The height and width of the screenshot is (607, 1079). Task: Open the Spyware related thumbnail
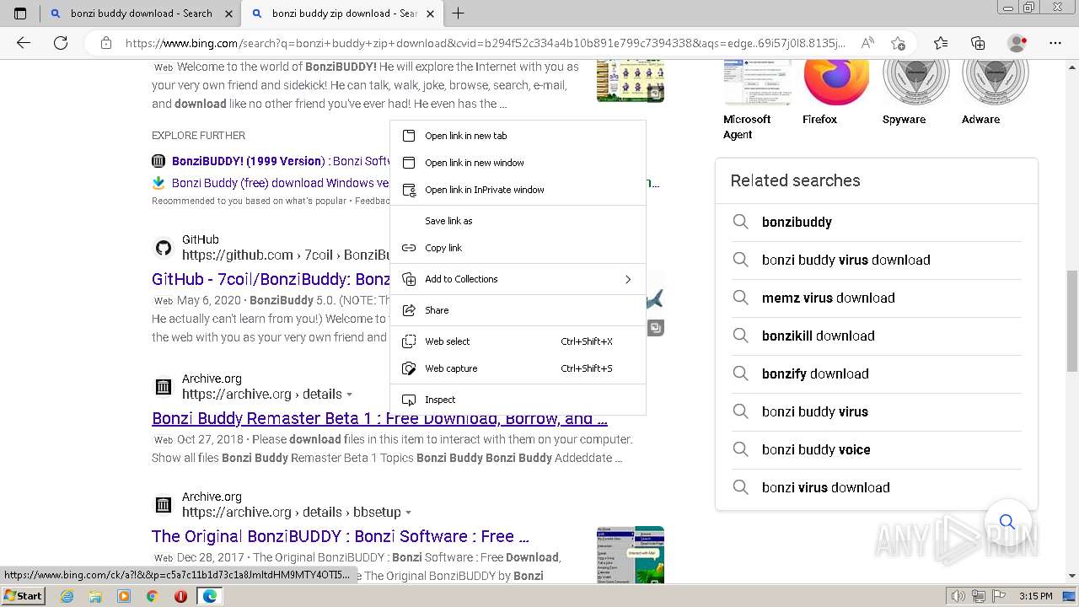(915, 83)
